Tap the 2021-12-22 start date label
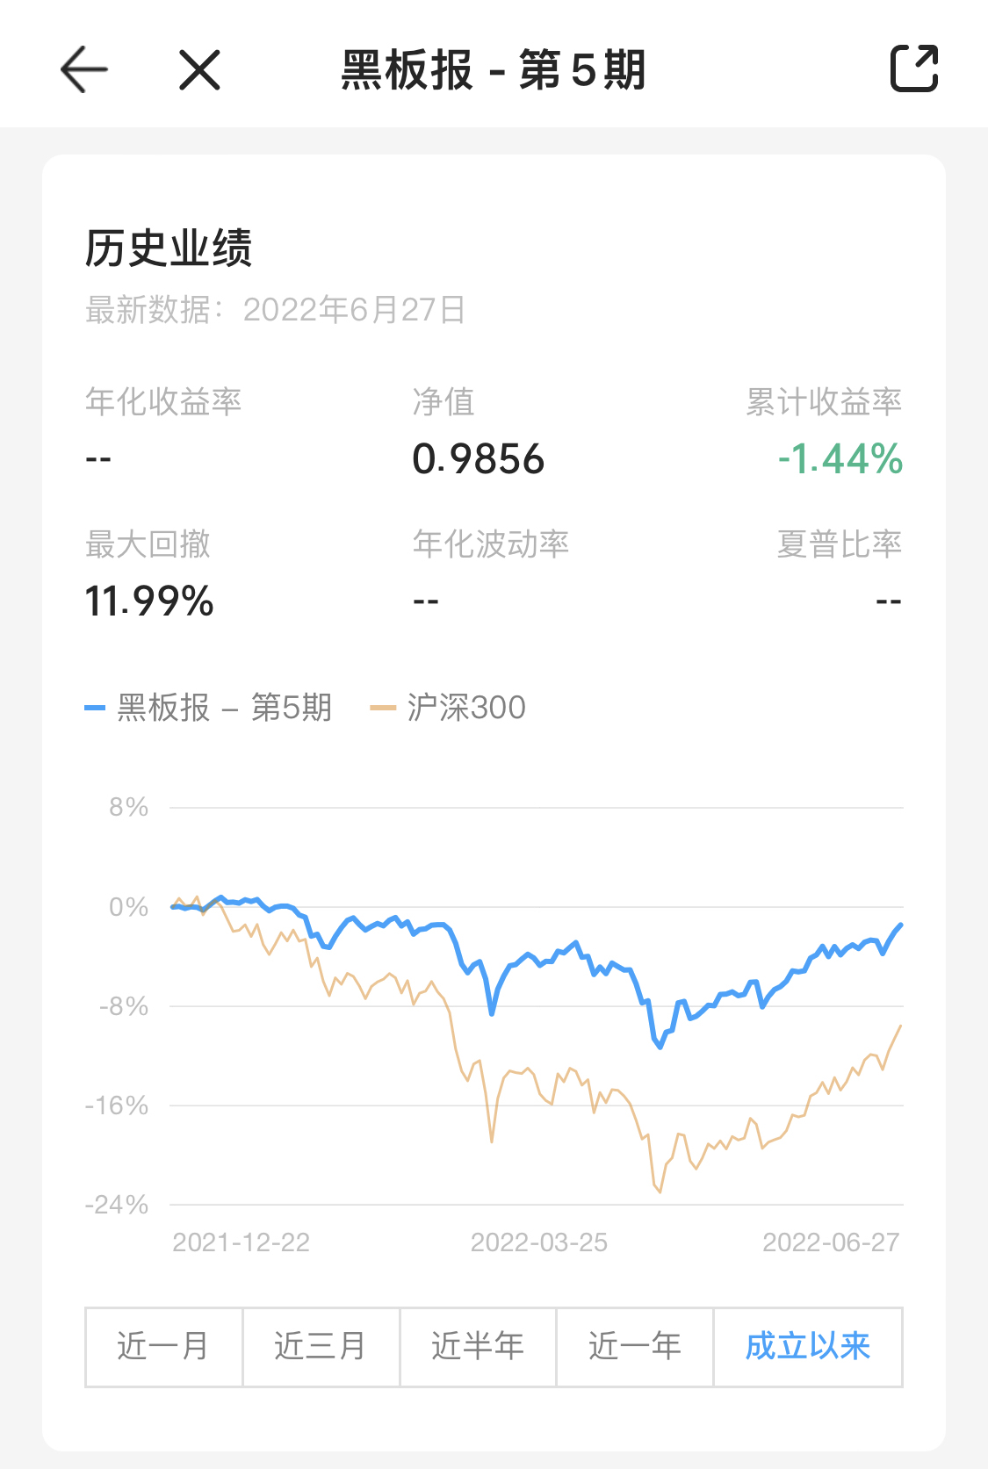Screen dimensions: 988x1469 242,1242
